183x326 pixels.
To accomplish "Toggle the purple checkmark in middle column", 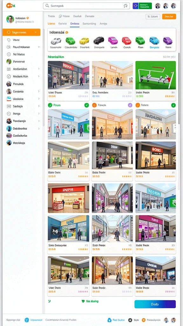I will [130, 105].
